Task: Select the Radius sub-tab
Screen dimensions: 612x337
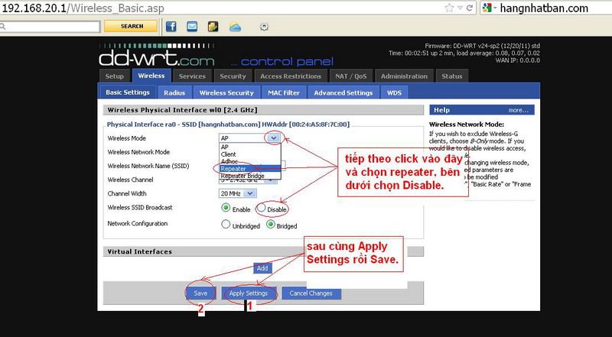Action: 174,92
